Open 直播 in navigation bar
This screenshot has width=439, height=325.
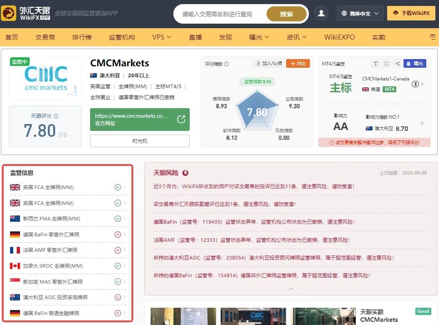click(195, 37)
